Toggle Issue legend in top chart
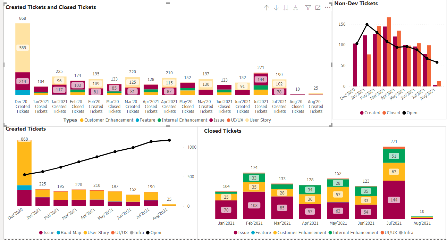 click(x=217, y=120)
